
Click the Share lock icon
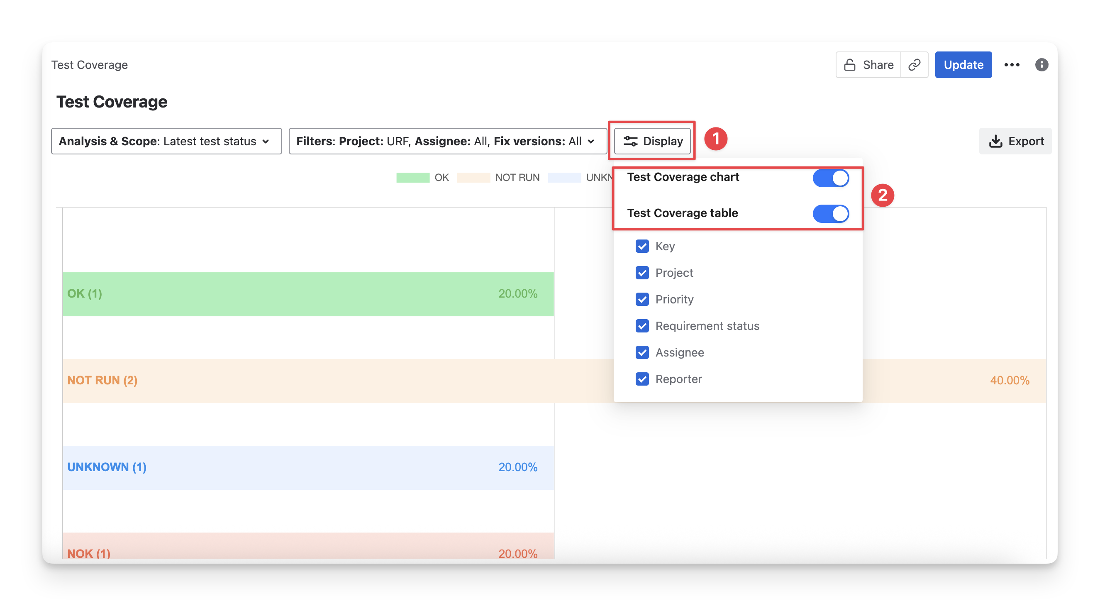coord(849,65)
